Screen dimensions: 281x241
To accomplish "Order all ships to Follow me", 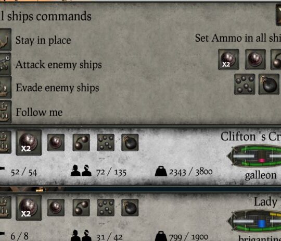I will pos(39,112).
